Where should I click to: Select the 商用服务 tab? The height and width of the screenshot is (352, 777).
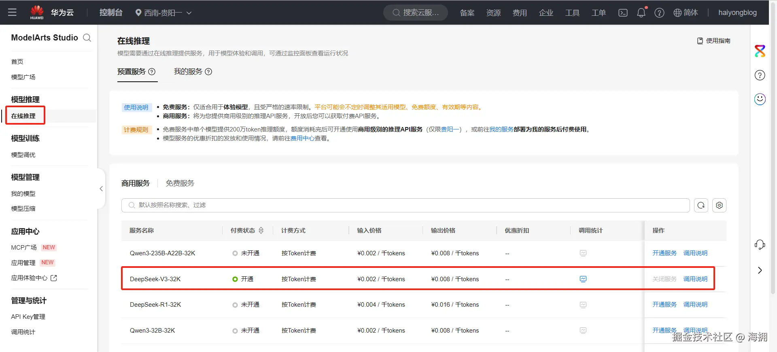pos(136,183)
